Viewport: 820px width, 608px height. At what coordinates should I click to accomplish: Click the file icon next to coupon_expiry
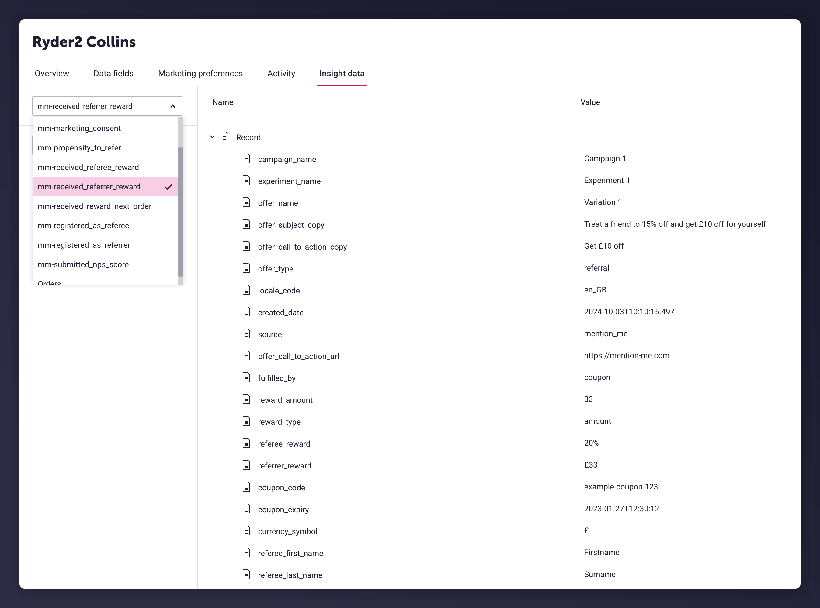pos(246,509)
